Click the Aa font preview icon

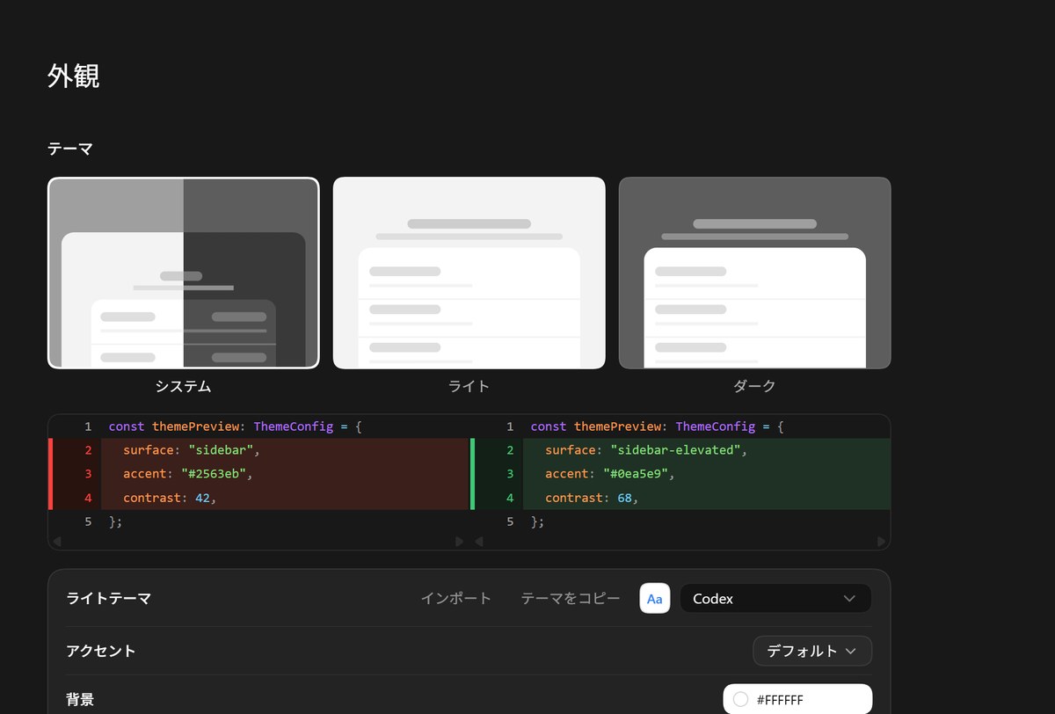pos(655,599)
